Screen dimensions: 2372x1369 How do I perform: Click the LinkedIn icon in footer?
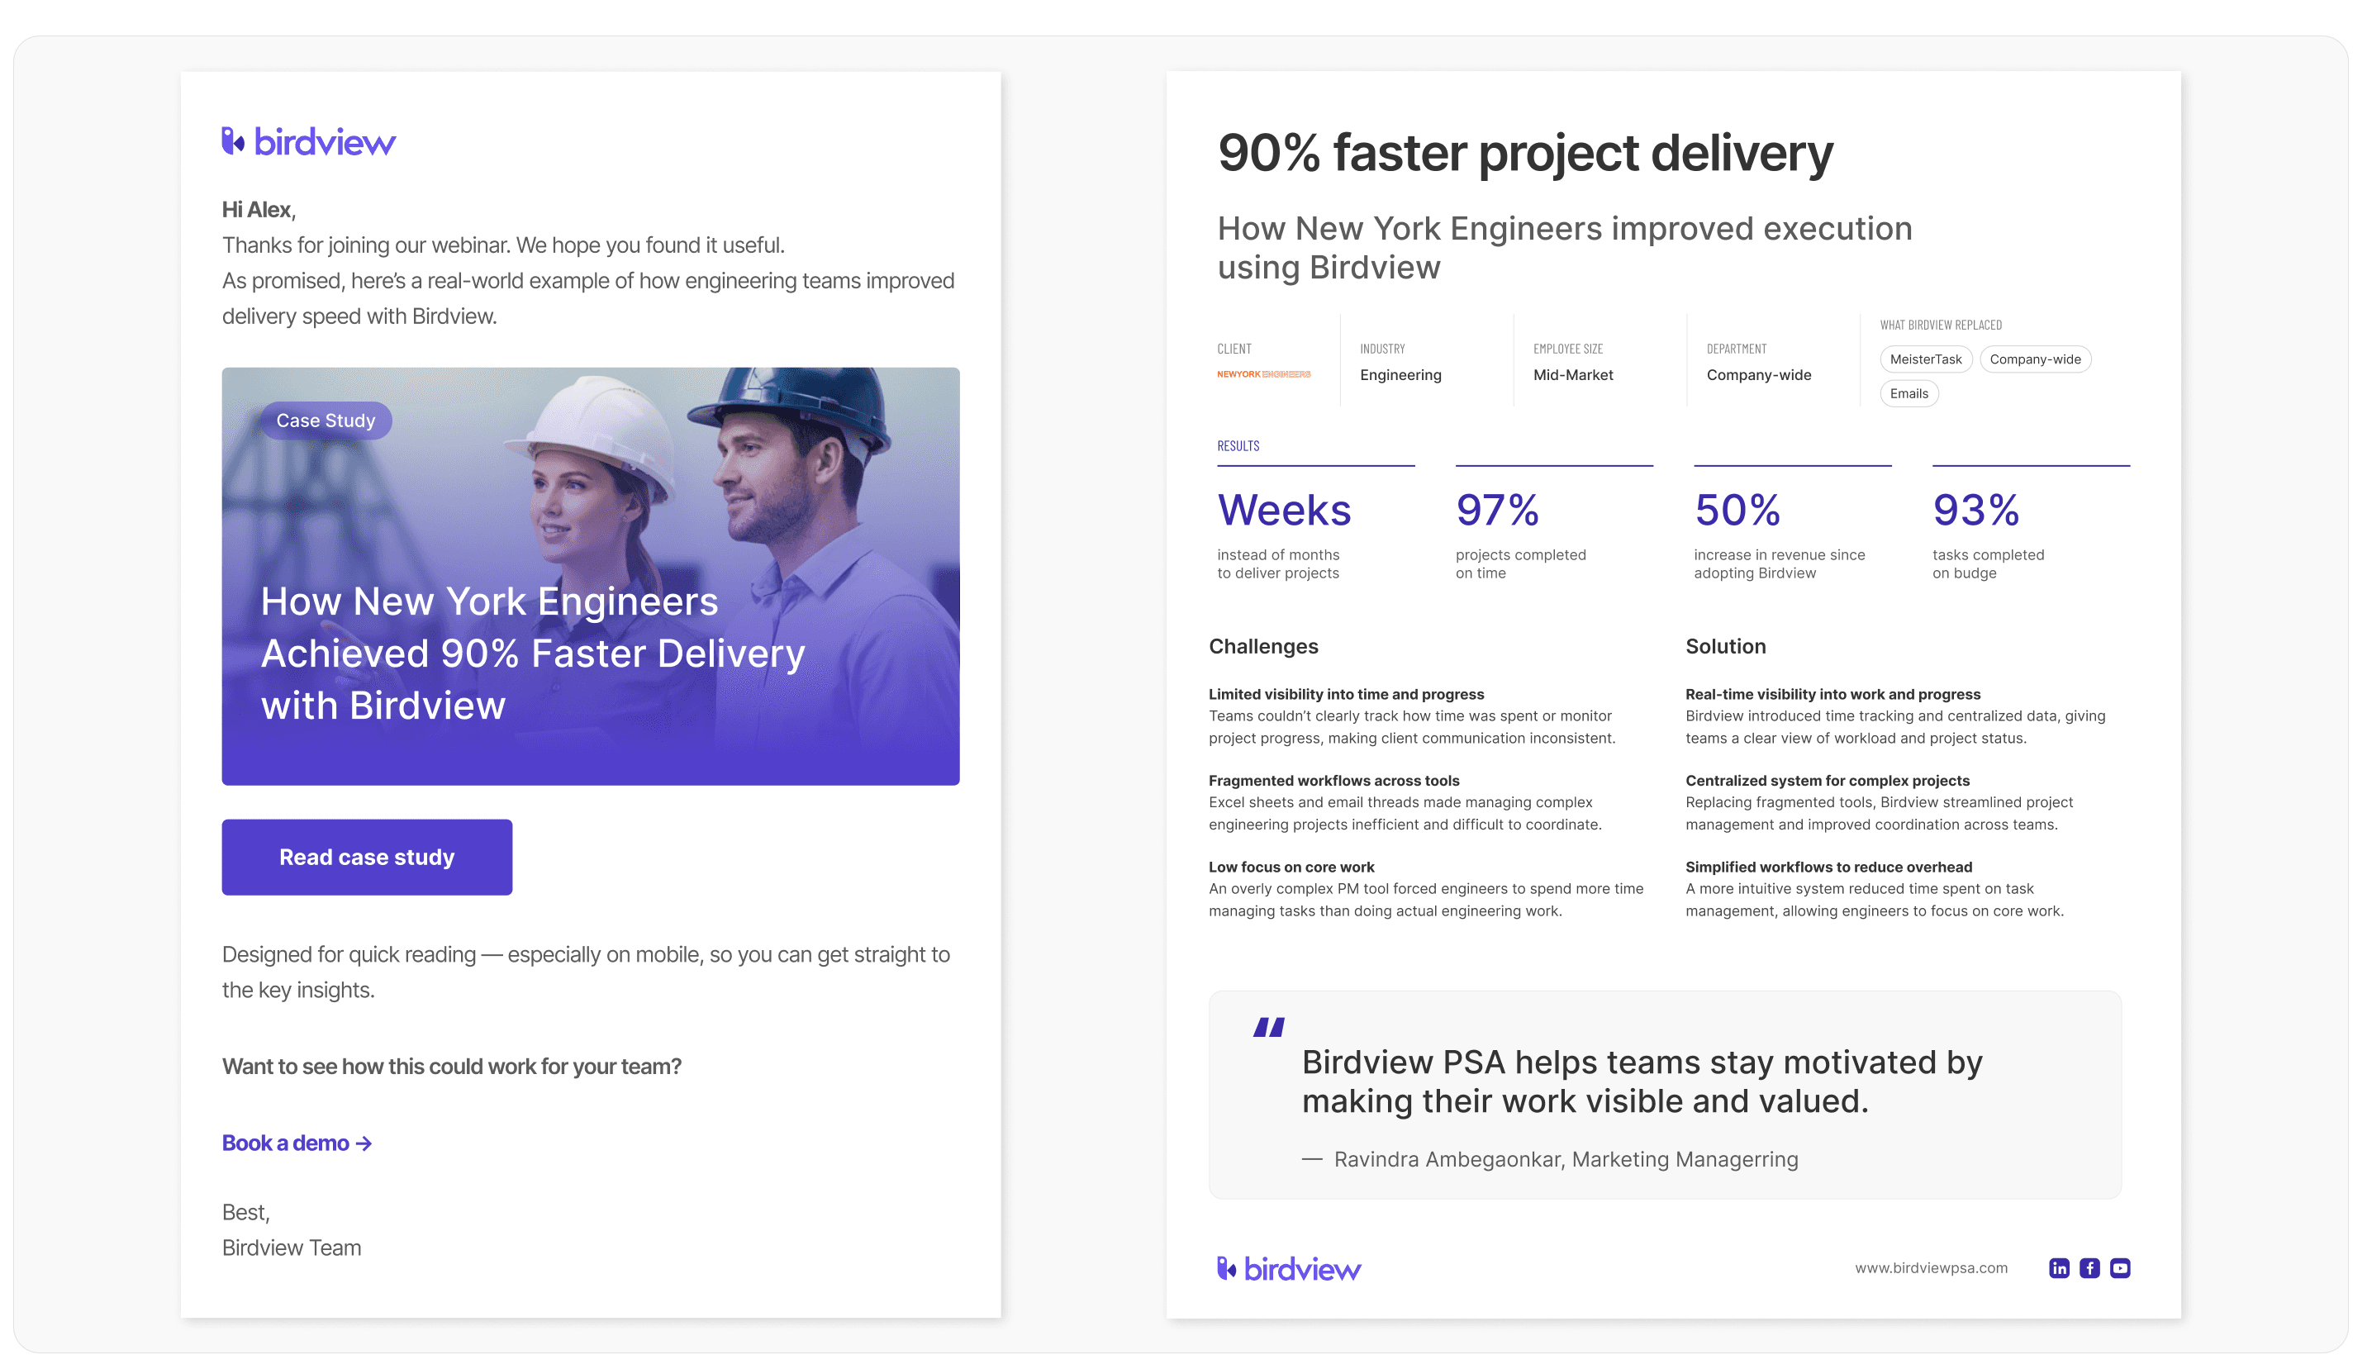[2058, 1268]
